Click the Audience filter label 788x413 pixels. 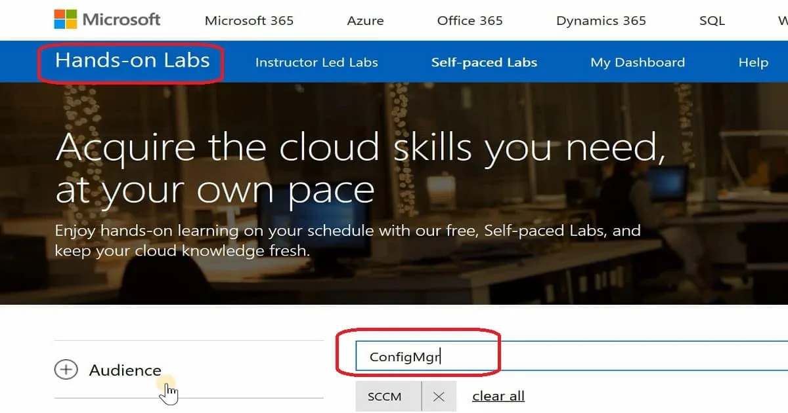click(x=125, y=370)
